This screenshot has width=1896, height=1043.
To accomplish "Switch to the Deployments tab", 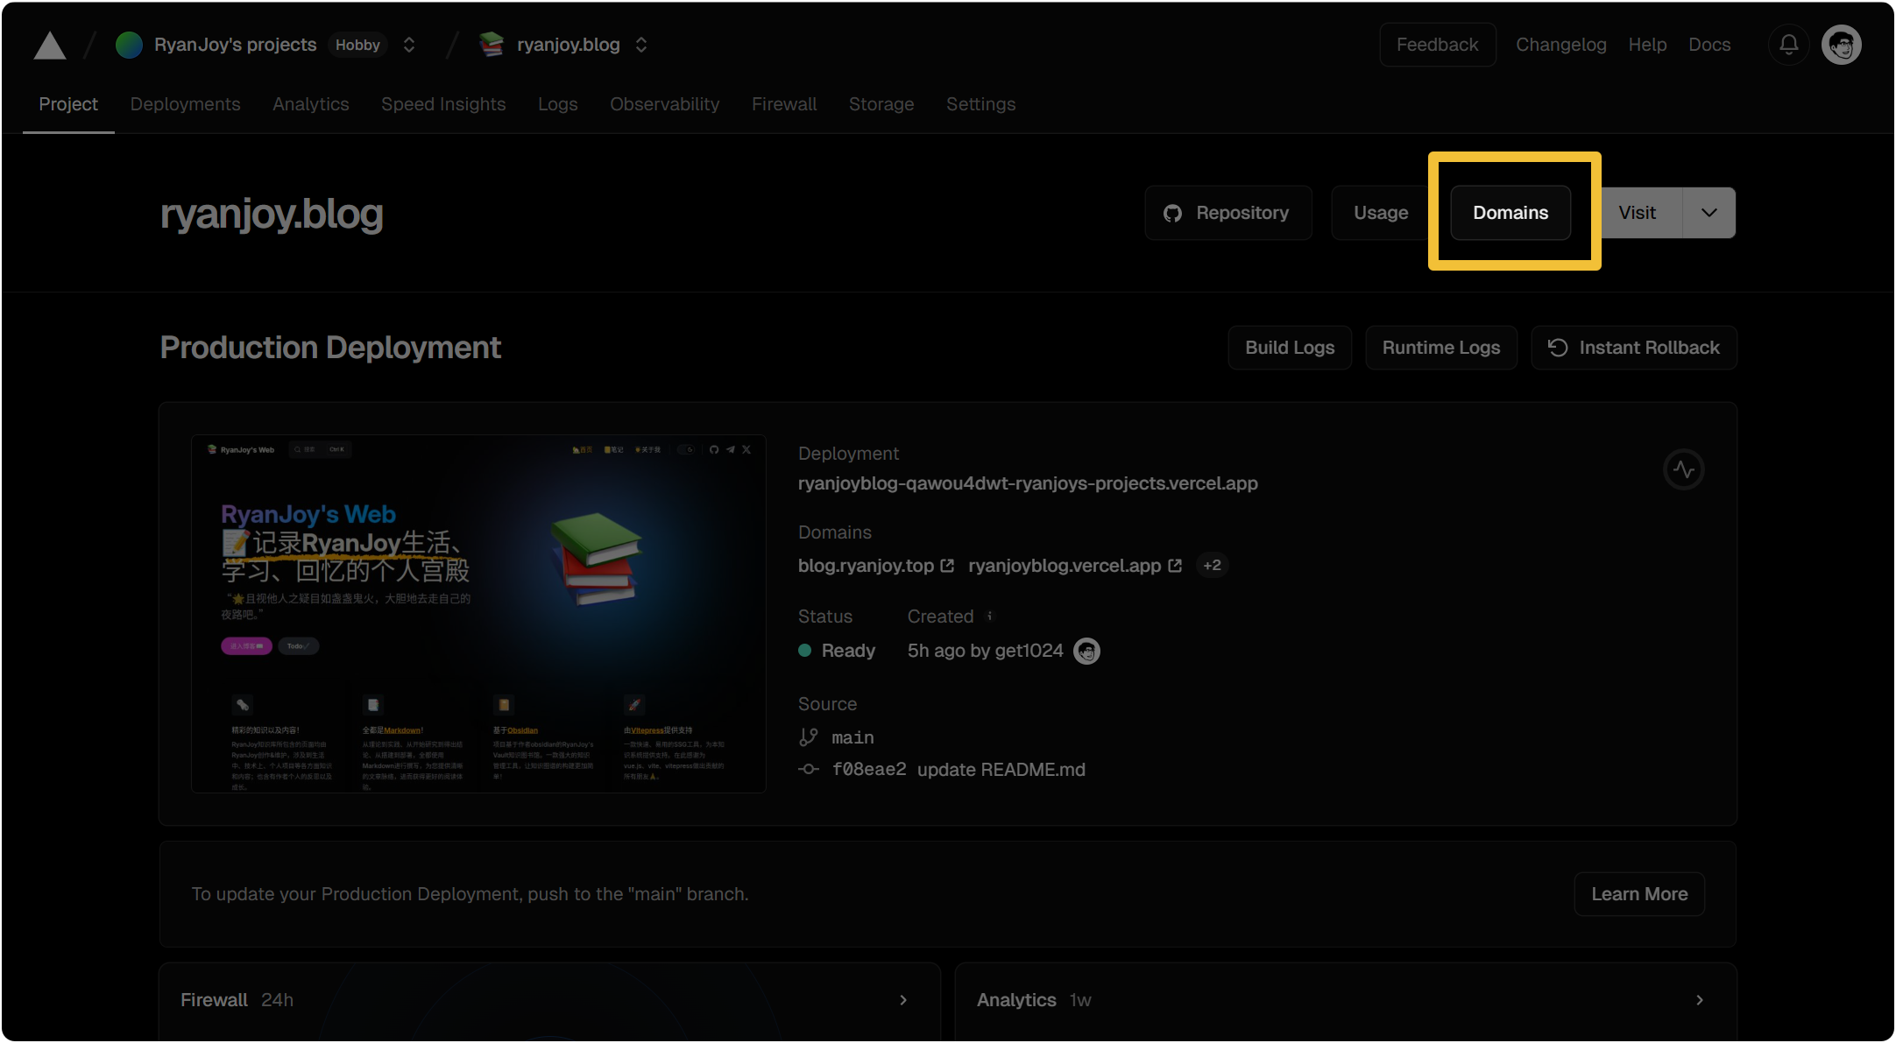I will click(x=185, y=104).
